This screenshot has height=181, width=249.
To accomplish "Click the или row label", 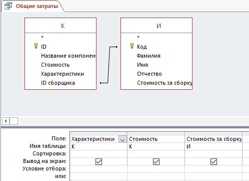I will coord(60,176).
